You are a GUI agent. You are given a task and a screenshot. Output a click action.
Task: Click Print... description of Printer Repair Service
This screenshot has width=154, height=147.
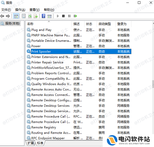(x=78, y=62)
